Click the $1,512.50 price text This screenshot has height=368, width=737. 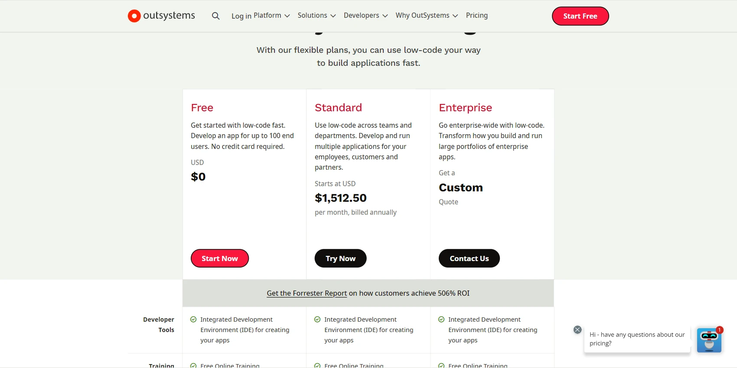(x=341, y=198)
